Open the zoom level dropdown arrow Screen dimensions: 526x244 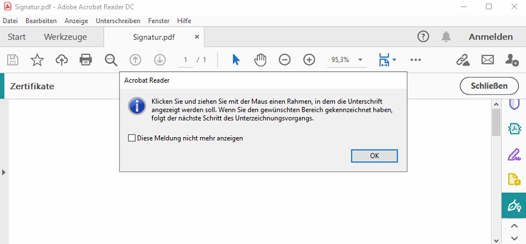(x=360, y=60)
